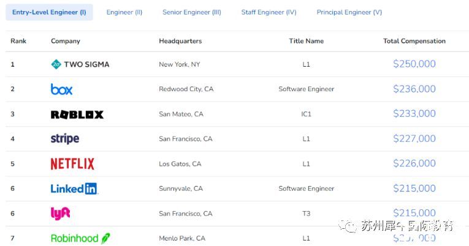Open Stripe's $227,000 compensation figure
The width and height of the screenshot is (469, 246).
(x=414, y=138)
